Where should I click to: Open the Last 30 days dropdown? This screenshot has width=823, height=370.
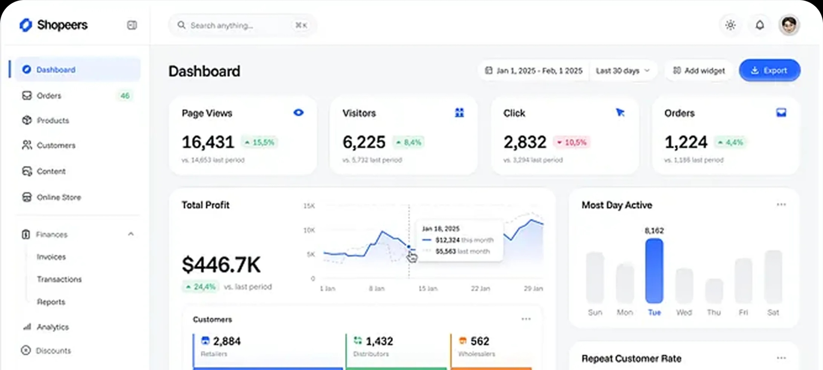(x=623, y=71)
